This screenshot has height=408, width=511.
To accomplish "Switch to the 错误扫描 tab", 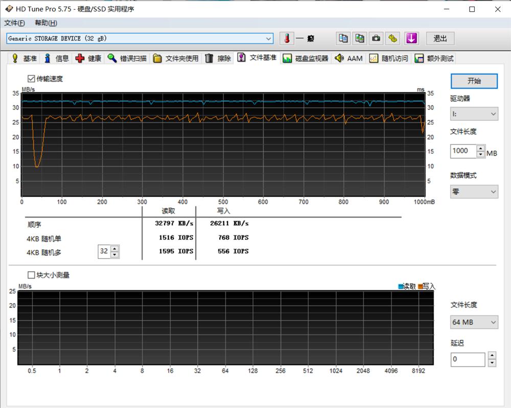I will (127, 58).
